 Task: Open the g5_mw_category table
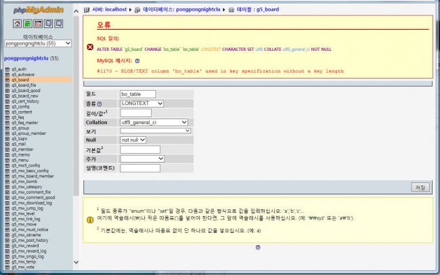click(x=26, y=187)
